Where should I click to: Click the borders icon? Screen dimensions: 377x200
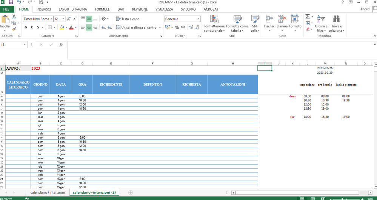pos(50,27)
